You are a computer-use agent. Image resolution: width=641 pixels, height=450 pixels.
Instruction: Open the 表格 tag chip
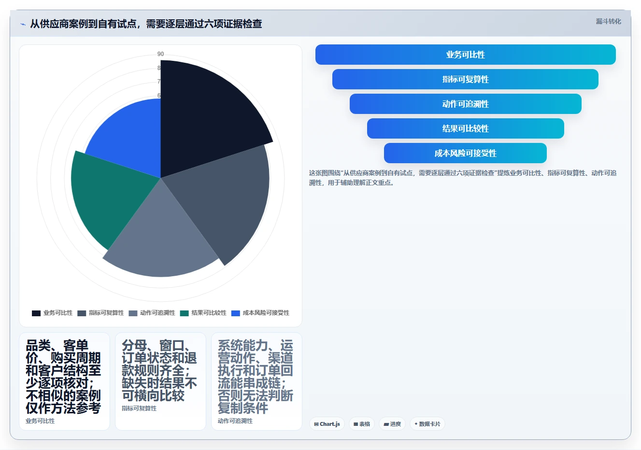(x=362, y=424)
